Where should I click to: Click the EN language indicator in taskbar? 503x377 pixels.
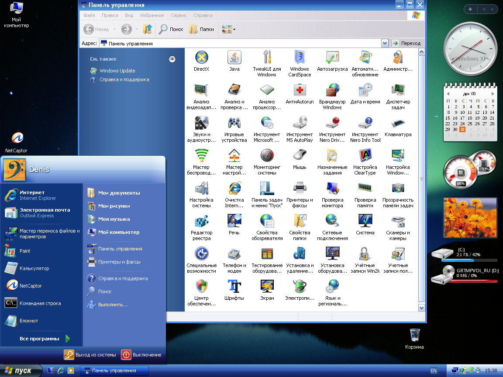point(434,370)
